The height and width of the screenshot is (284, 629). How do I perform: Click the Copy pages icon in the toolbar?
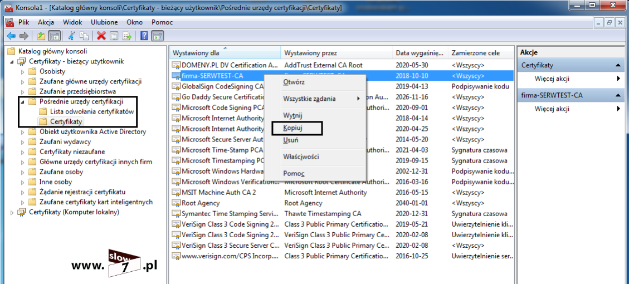84,36
